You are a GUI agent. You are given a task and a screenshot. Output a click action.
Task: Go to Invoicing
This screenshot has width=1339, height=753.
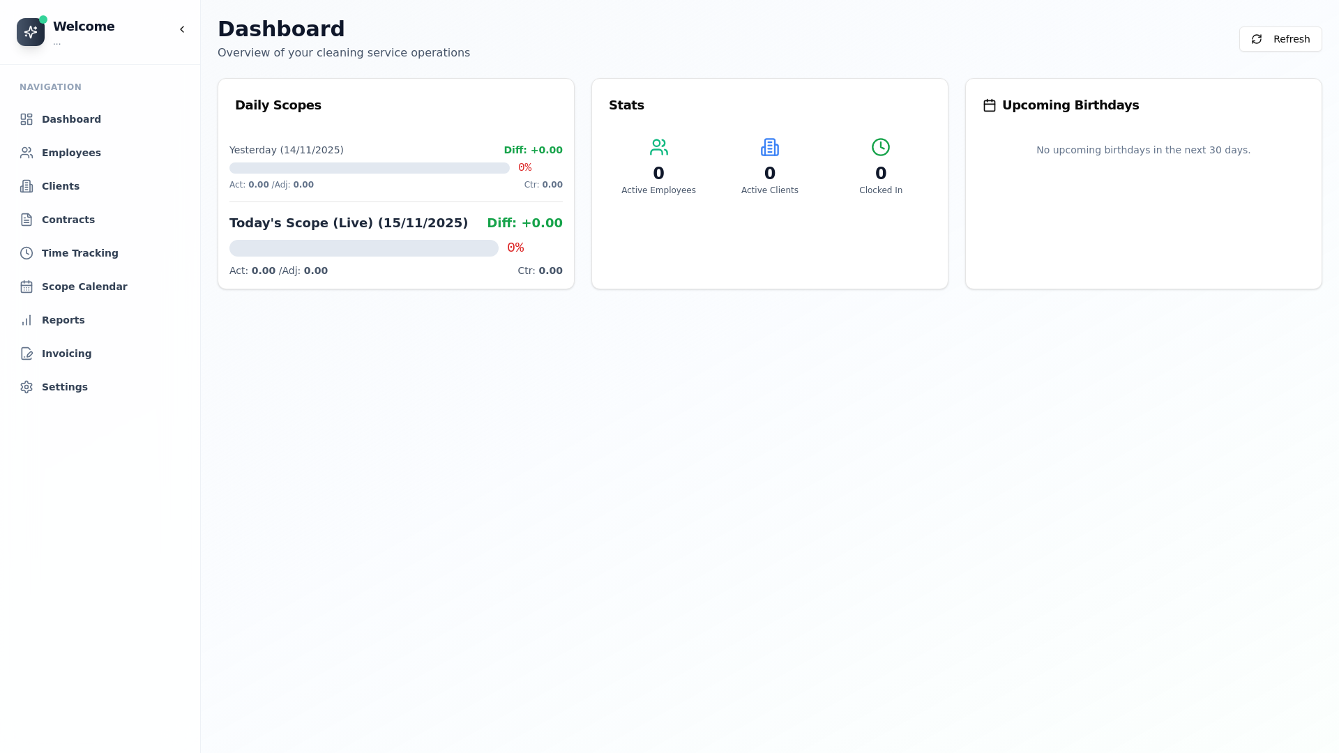click(100, 353)
